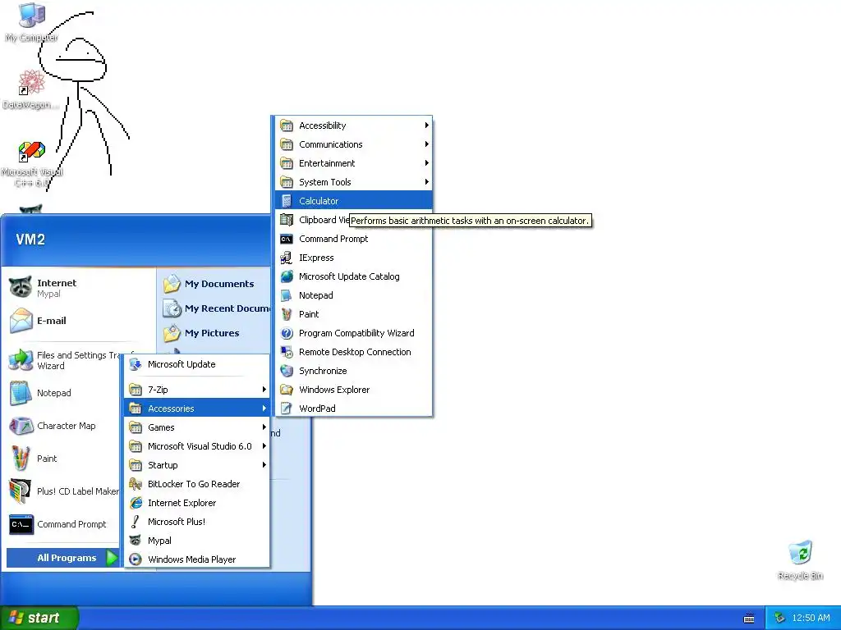Open the Accessibility folder entry
This screenshot has height=630, width=841.
click(353, 126)
